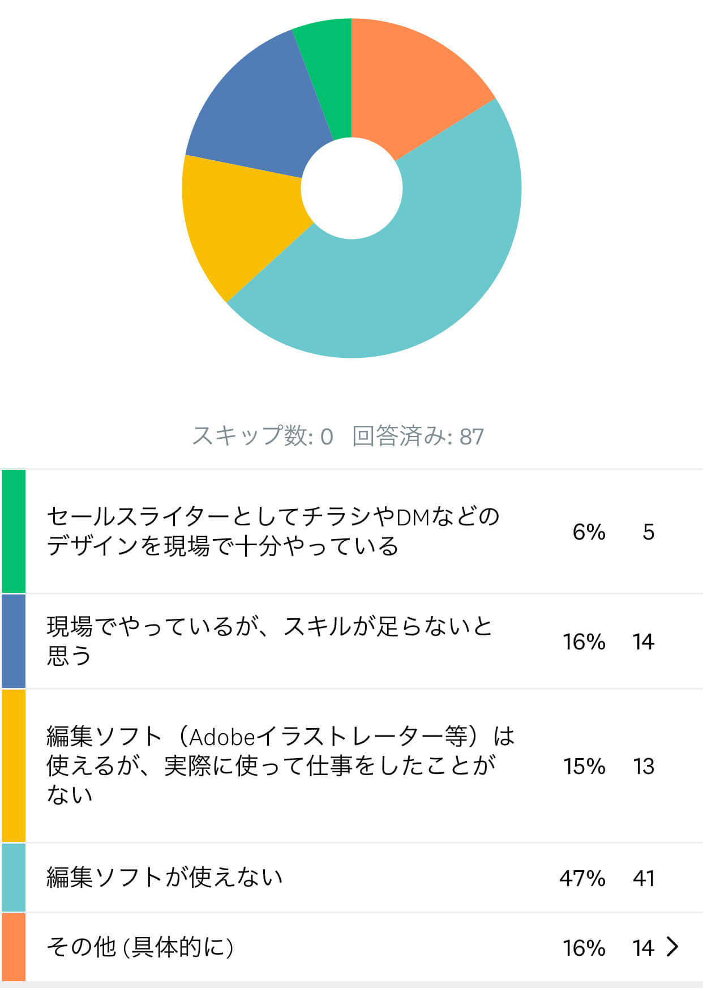This screenshot has width=703, height=988.
Task: Select the 現場でやっているが answer row
Action: (x=351, y=641)
